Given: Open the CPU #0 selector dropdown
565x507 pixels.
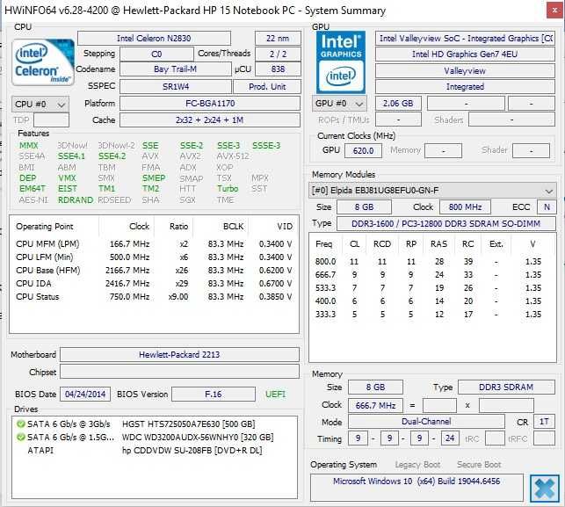Looking at the screenshot, I should coord(40,105).
